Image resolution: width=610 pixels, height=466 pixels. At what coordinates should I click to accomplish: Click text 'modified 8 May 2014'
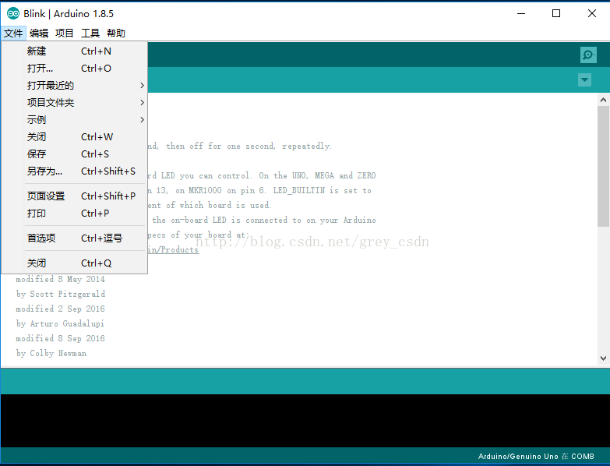pos(60,279)
